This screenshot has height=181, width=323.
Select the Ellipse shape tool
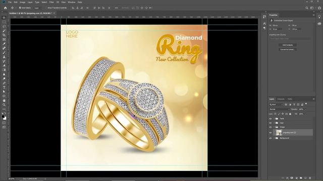4,96
